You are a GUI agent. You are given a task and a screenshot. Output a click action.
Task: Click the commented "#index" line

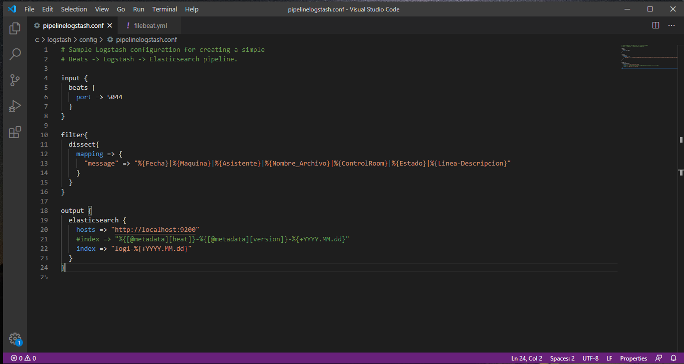click(212, 239)
